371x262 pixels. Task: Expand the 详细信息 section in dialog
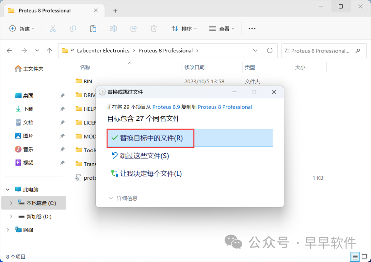coord(123,198)
